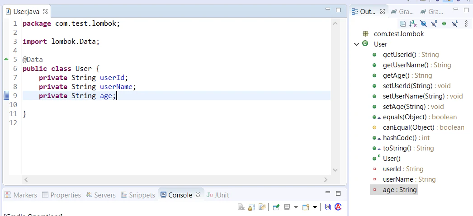Screen dimensions: 473x216
Task: Toggle Hide Non-Public members in Outline
Action: (444, 23)
